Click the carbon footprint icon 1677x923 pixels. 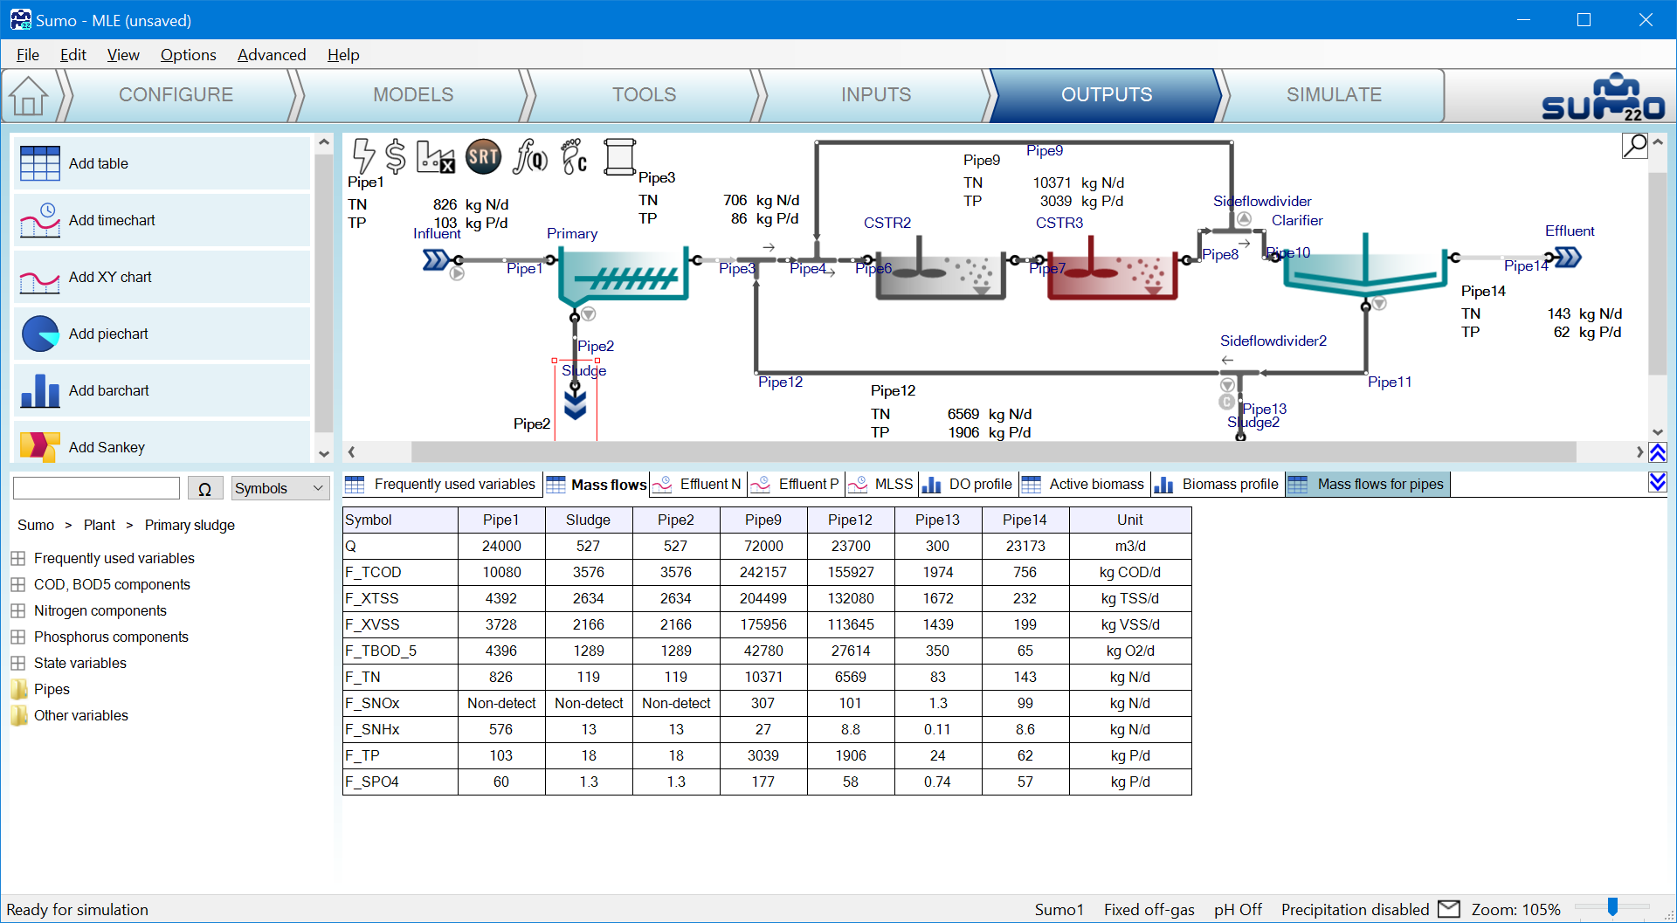click(x=574, y=156)
